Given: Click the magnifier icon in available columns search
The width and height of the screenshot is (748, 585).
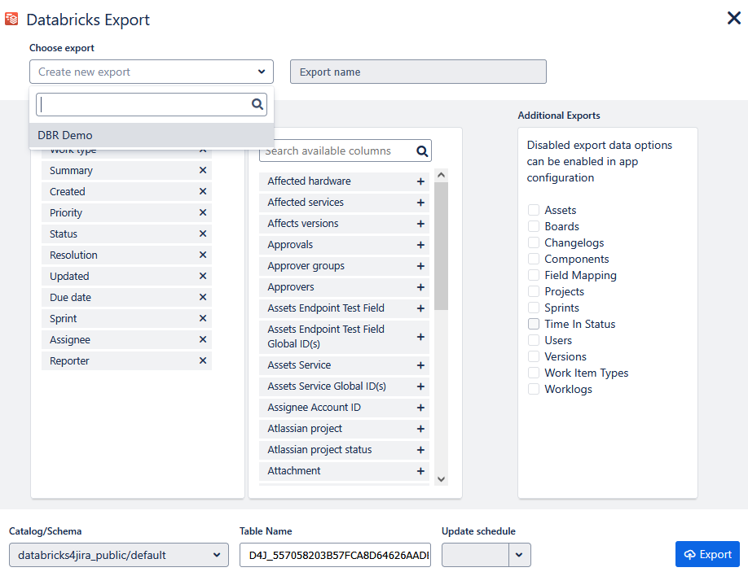Looking at the screenshot, I should 422,151.
